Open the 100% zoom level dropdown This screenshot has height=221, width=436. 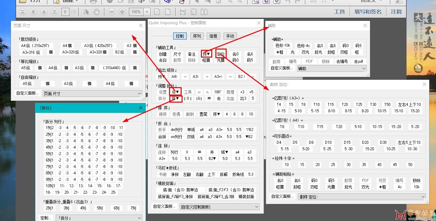click(147, 12)
